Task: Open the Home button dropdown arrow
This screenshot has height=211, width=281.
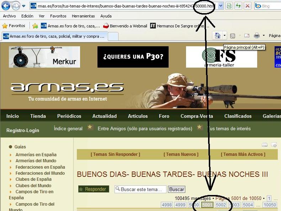Action: [x=225, y=36]
